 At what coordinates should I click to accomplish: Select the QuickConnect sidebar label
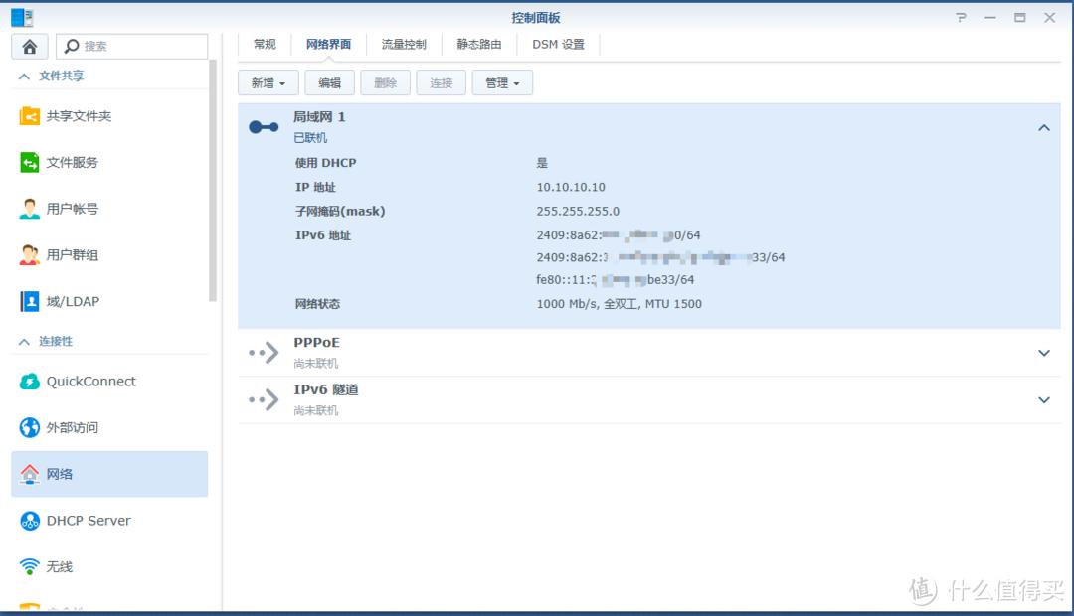(x=91, y=382)
